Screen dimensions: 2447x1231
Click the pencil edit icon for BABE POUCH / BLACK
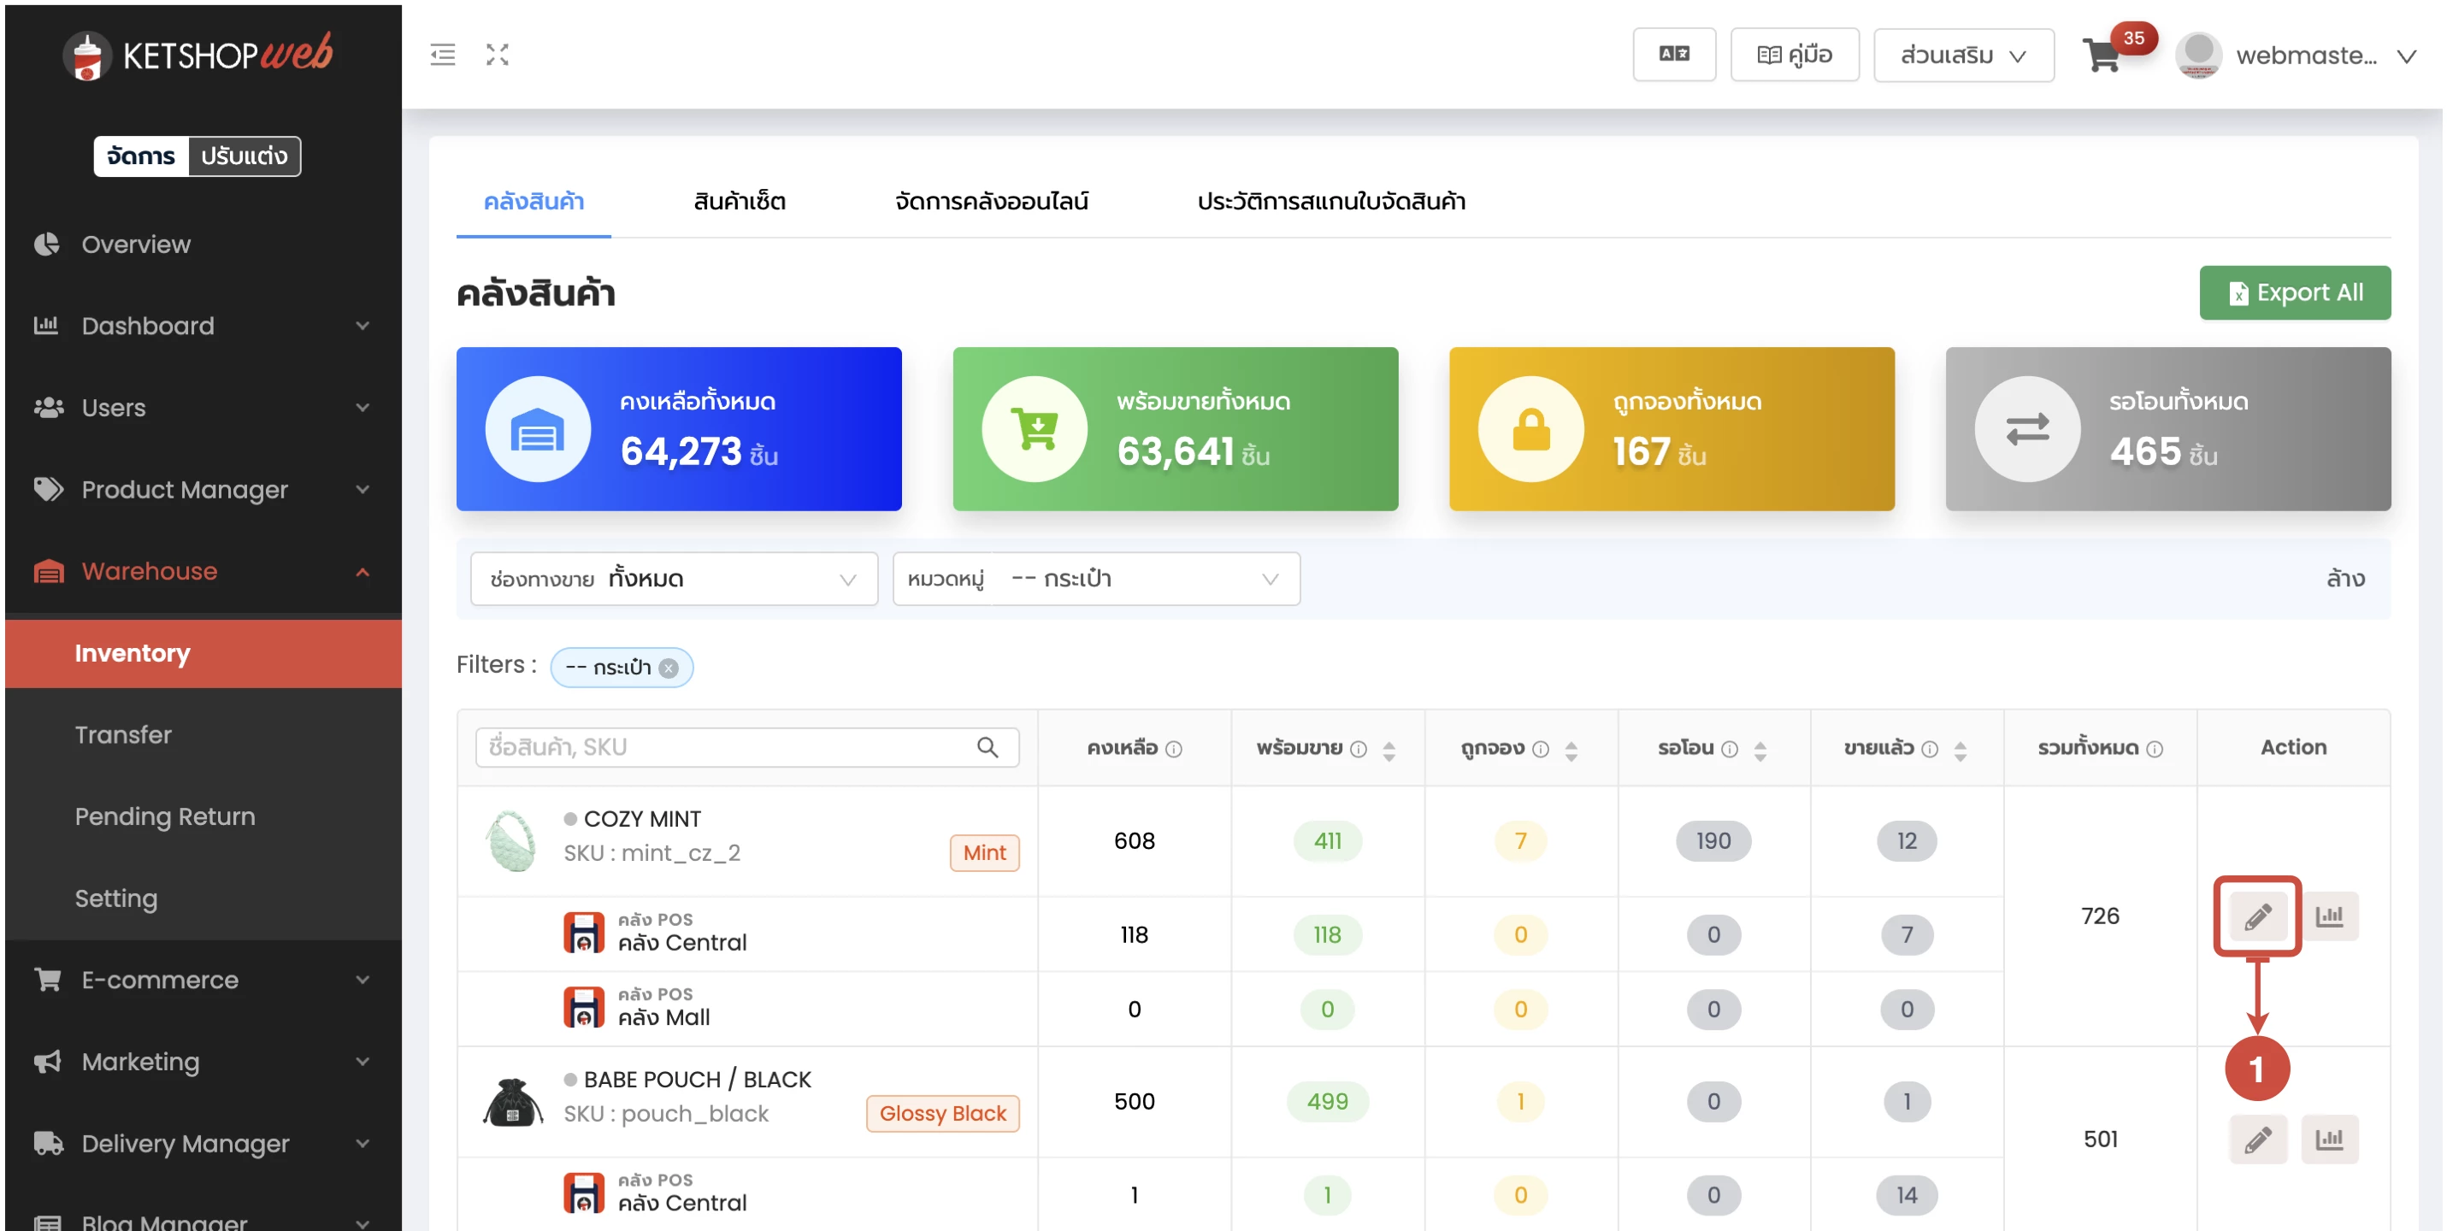(2257, 1138)
